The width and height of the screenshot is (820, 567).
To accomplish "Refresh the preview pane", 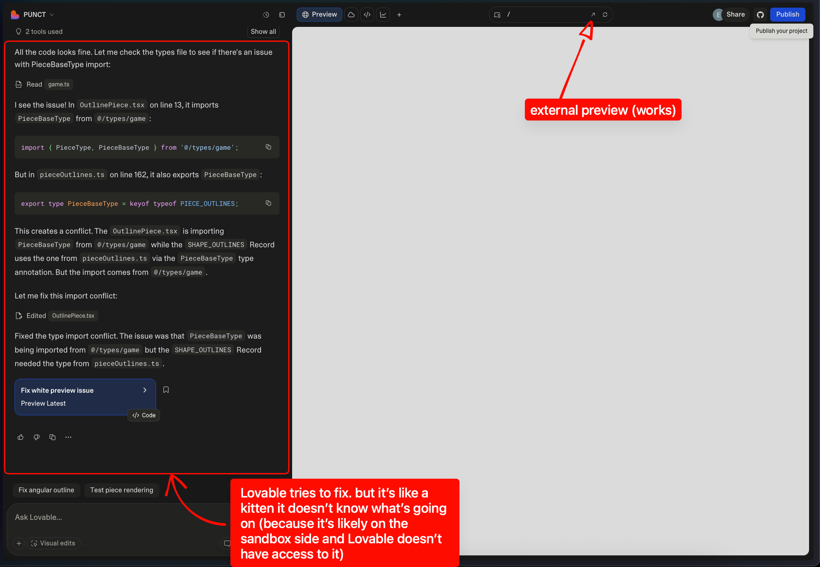I will (x=605, y=15).
